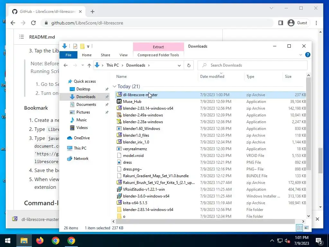329x247 pixels.
Task: Select krita-x64-5.1.5 zip icon
Action: 119,203
